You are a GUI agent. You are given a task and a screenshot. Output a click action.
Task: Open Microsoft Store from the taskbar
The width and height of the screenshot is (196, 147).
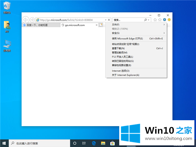[112, 143]
